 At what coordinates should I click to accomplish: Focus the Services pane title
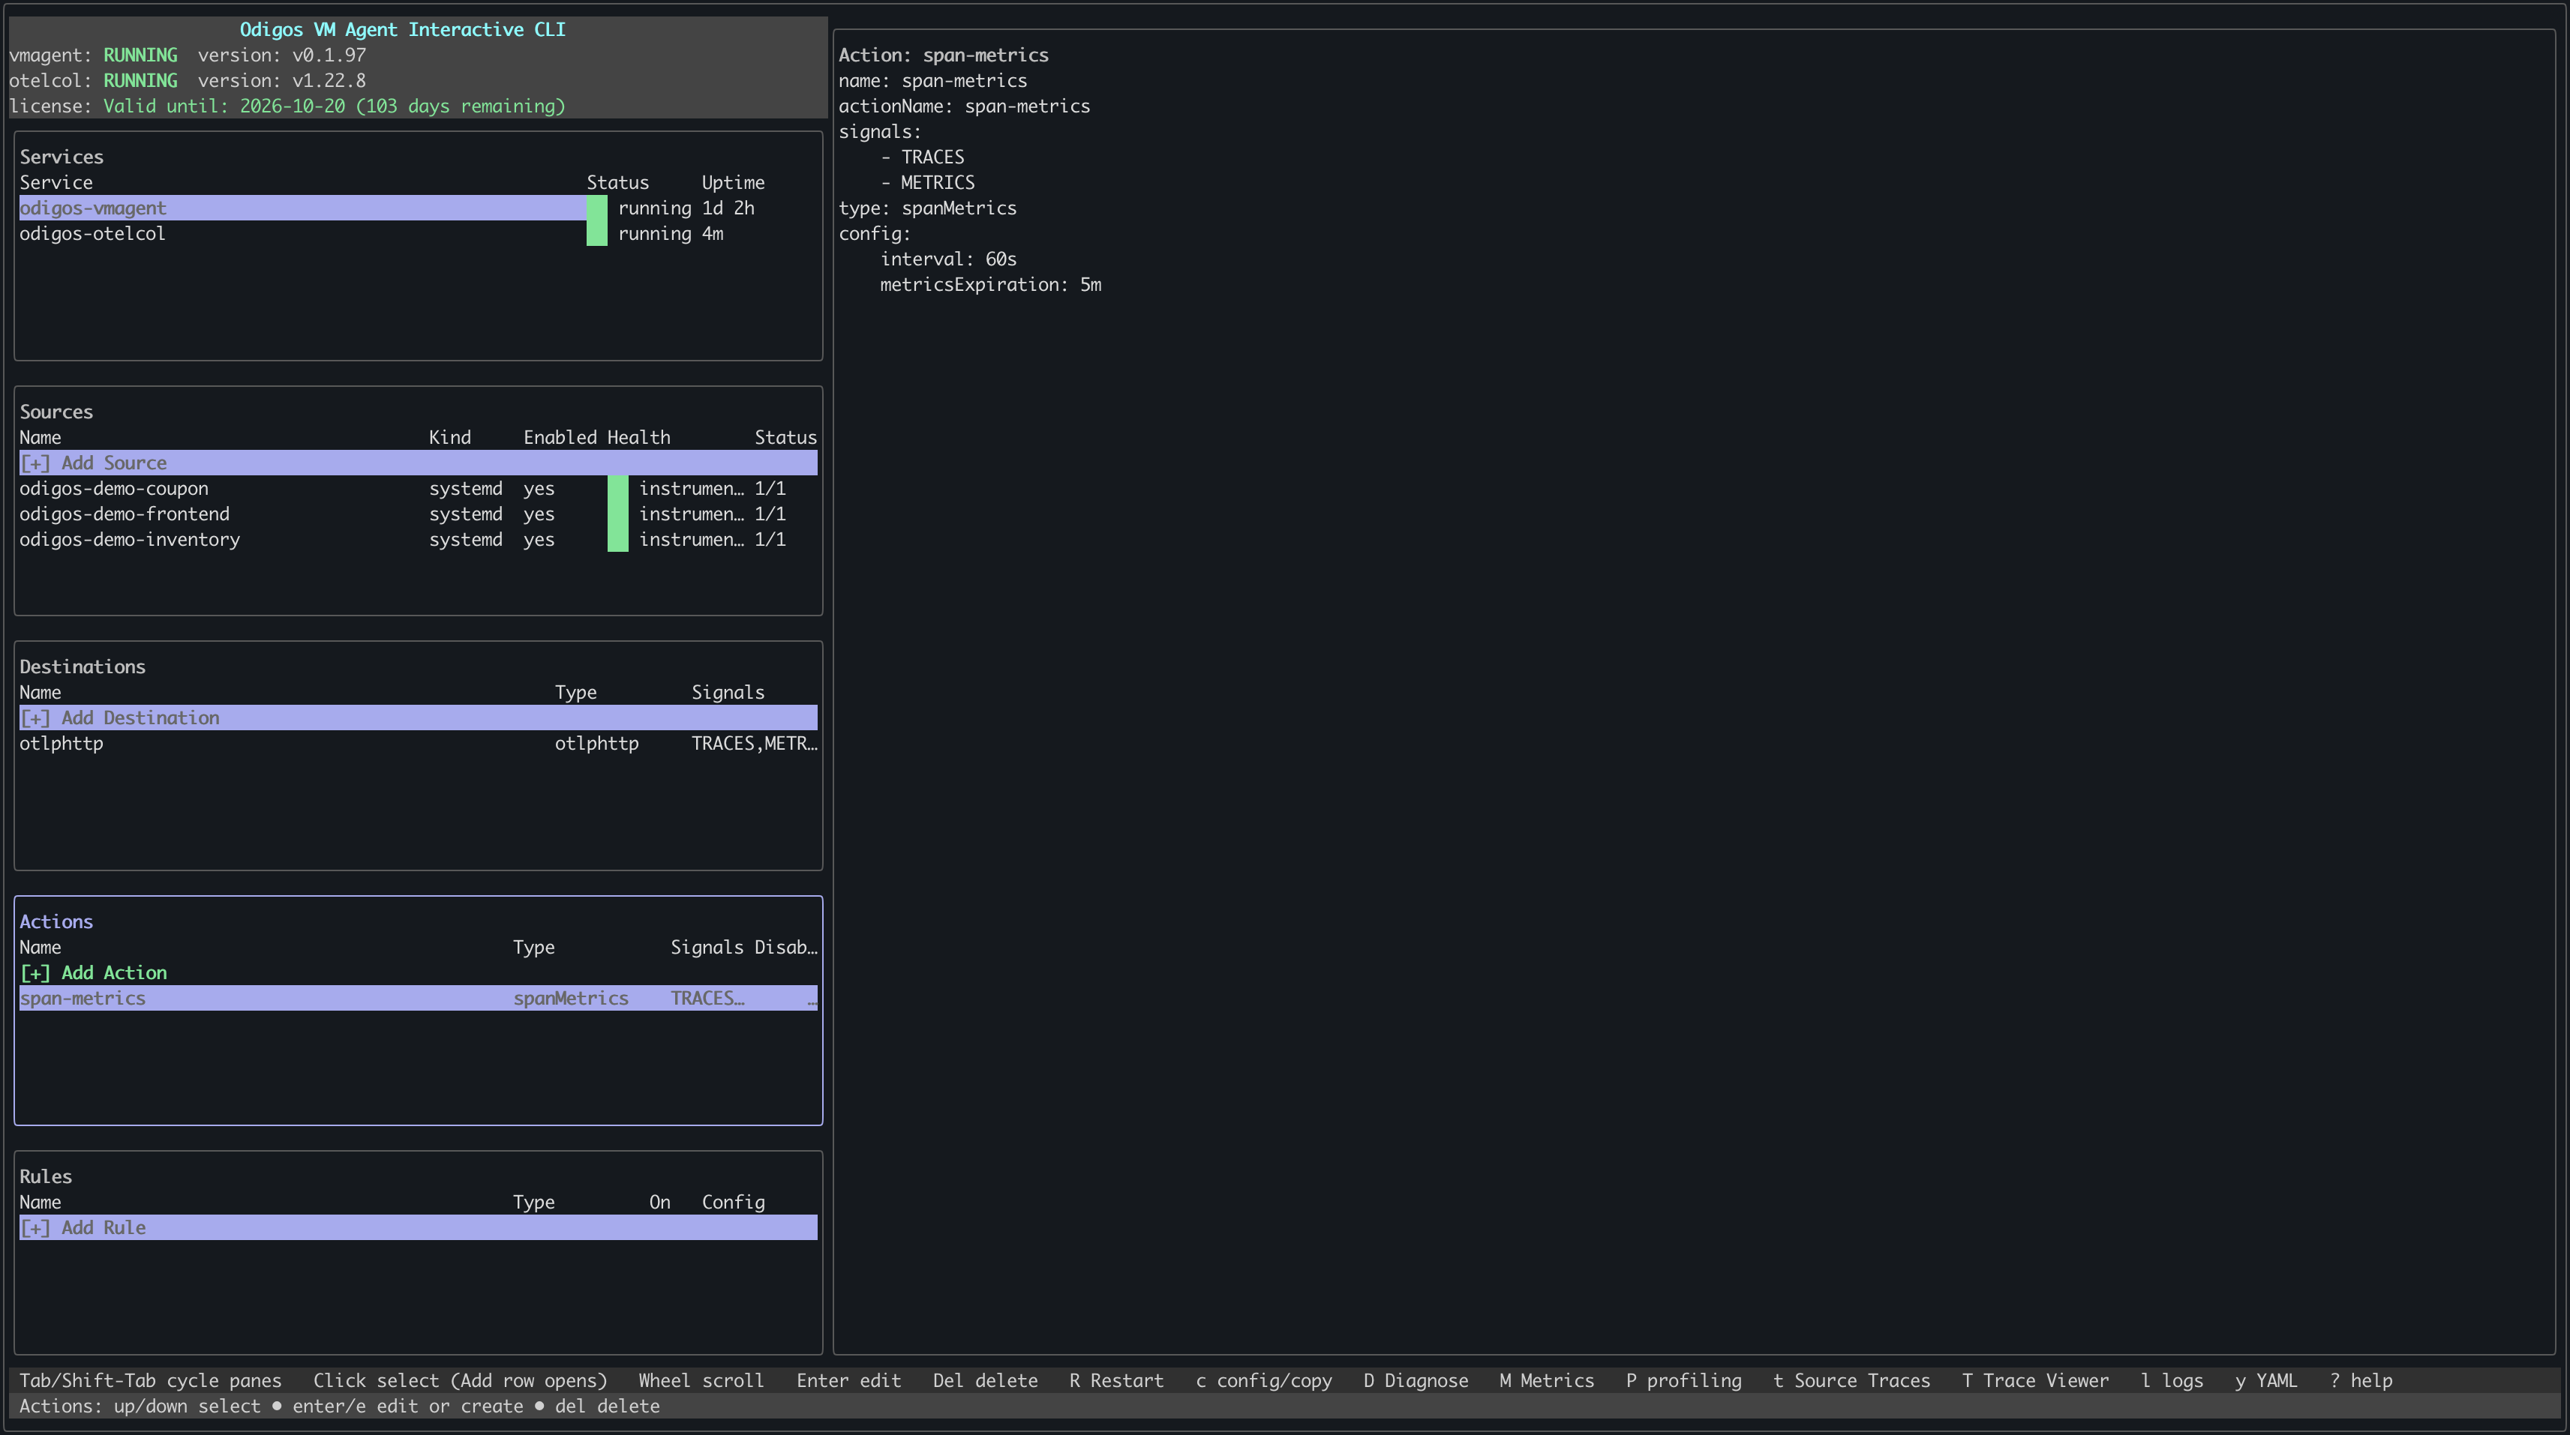[62, 157]
